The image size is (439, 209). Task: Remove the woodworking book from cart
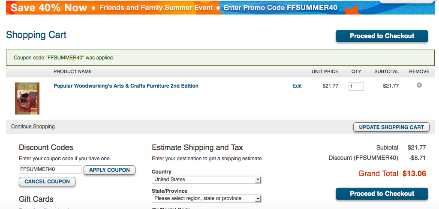point(419,85)
